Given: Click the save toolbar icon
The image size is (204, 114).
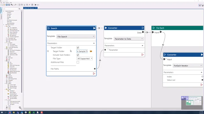Looking at the screenshot, I should (x=7, y=5).
